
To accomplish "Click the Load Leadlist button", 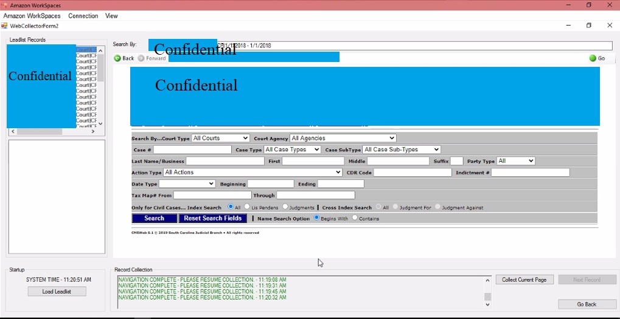I will coord(57,292).
